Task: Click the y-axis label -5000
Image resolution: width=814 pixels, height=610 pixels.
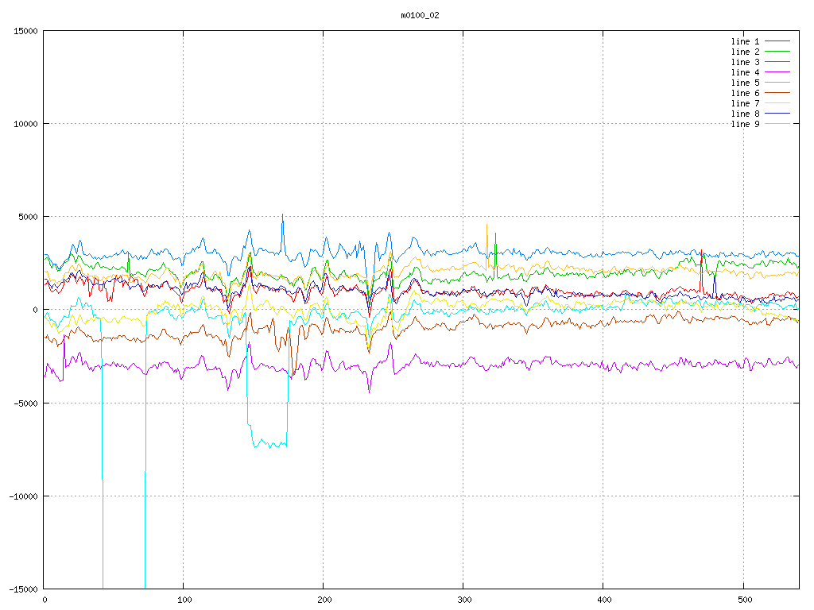Action: tap(26, 403)
